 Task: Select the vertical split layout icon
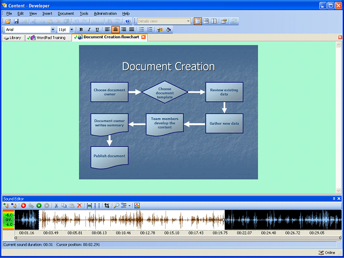pyautogui.click(x=214, y=21)
